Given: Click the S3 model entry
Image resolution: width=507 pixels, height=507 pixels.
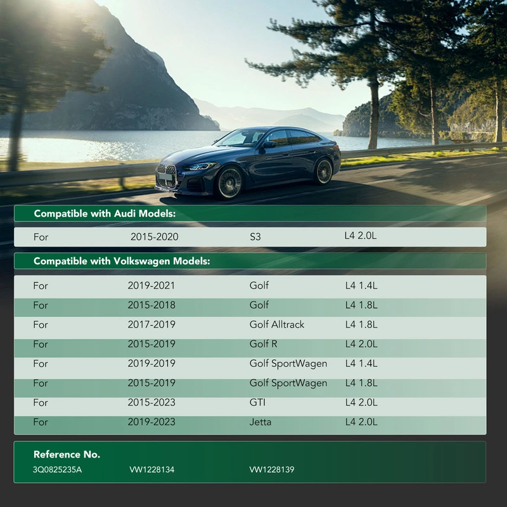Looking at the screenshot, I should click(x=255, y=237).
